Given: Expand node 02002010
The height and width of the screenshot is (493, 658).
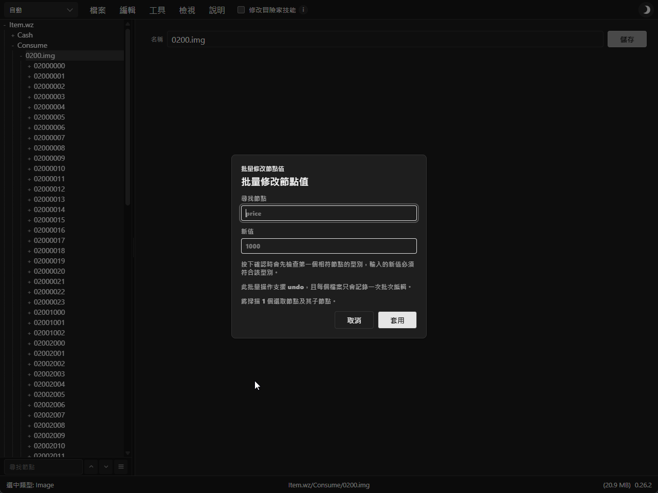Looking at the screenshot, I should [29, 446].
